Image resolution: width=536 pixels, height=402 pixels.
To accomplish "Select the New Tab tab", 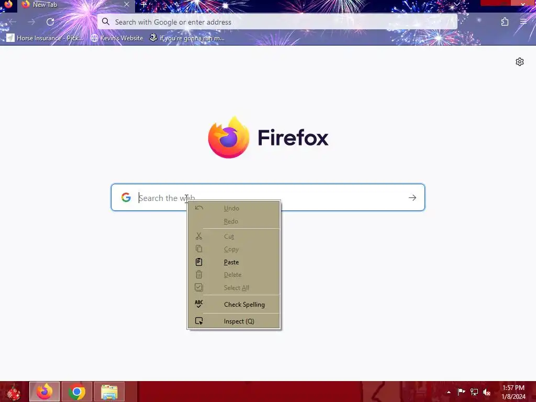I will point(76,5).
